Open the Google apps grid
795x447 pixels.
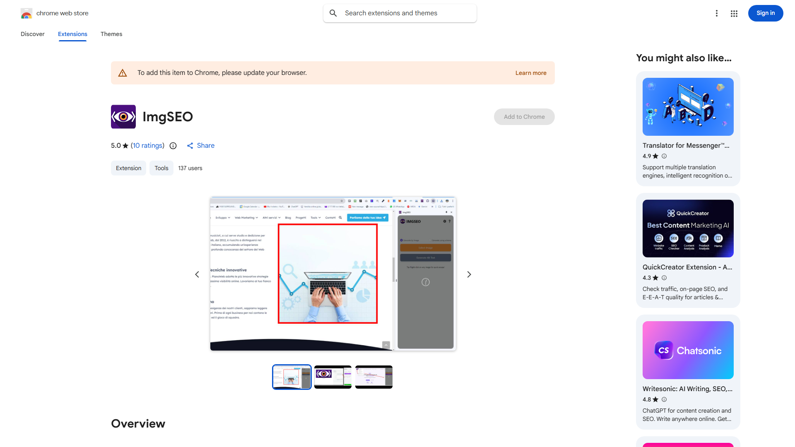coord(734,13)
